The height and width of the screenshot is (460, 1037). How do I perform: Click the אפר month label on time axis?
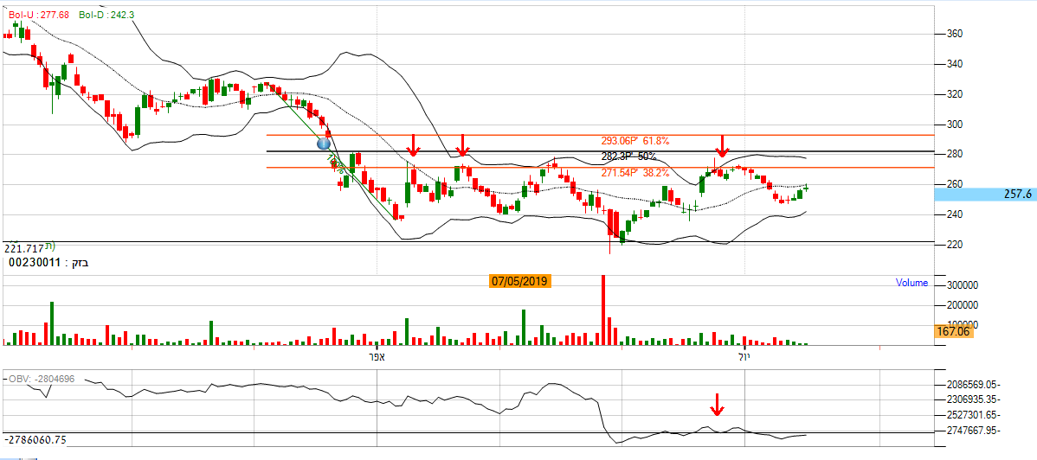tap(376, 357)
